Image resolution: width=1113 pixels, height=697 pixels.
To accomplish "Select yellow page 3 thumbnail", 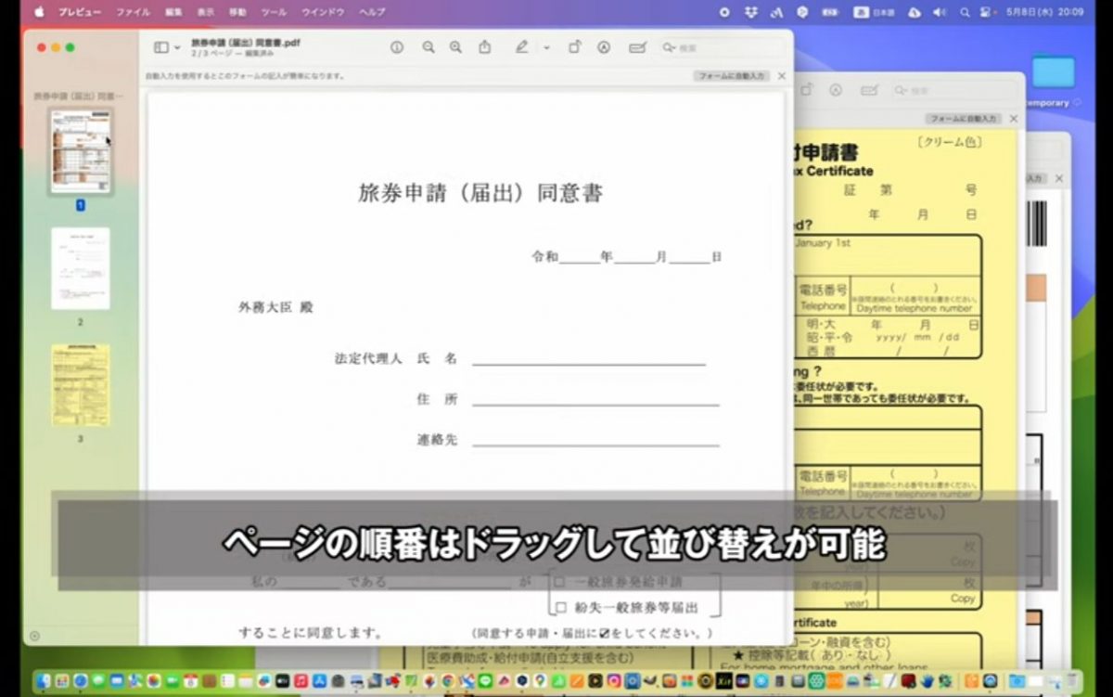I will pyautogui.click(x=81, y=385).
